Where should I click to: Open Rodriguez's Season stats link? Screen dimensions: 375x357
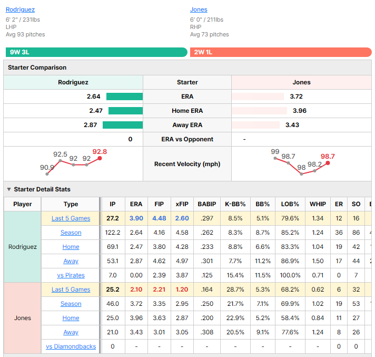pyautogui.click(x=71, y=233)
